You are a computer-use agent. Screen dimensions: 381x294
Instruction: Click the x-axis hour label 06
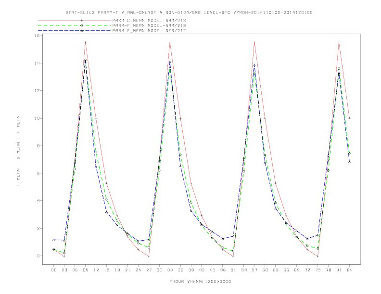(75, 270)
